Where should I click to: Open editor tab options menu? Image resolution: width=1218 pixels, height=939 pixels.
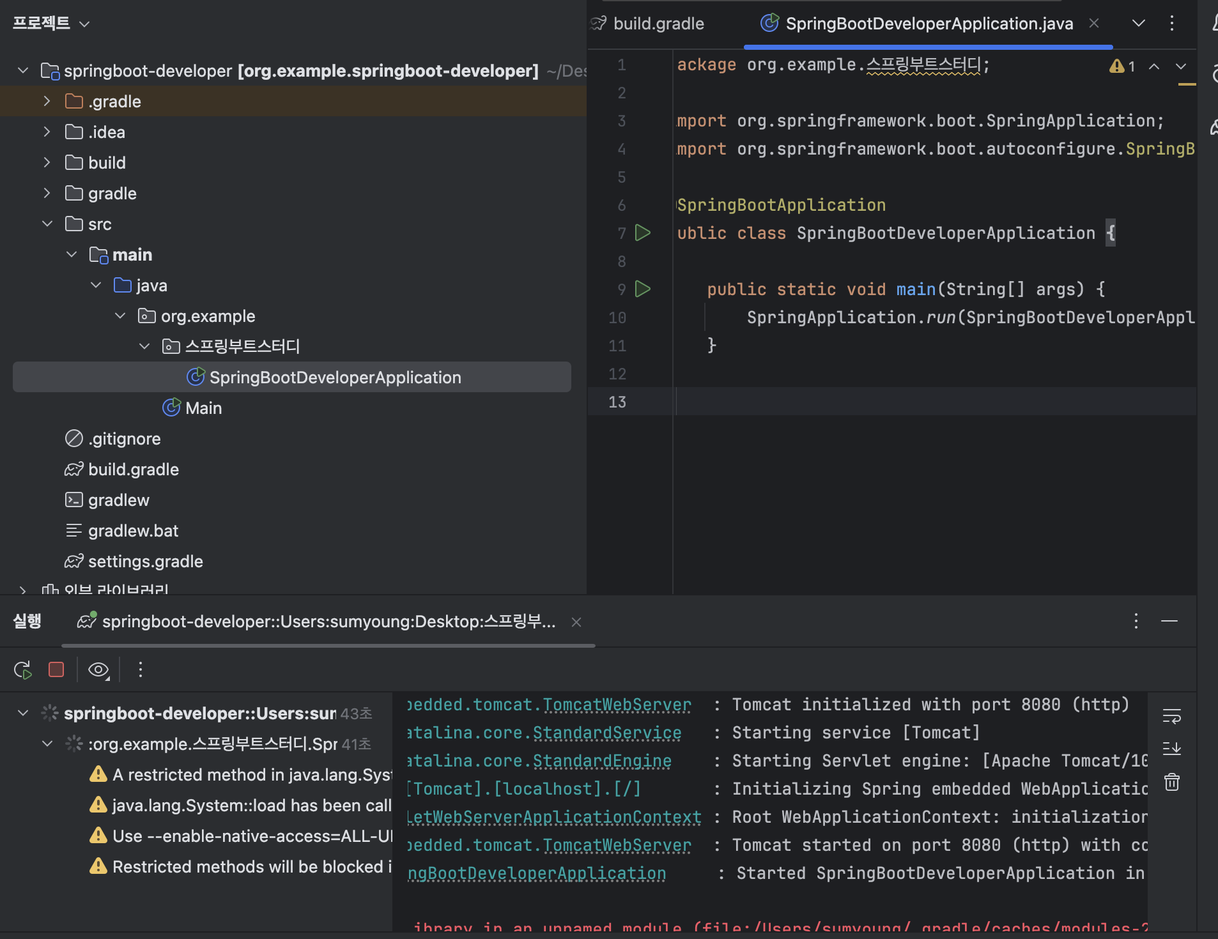point(1171,24)
